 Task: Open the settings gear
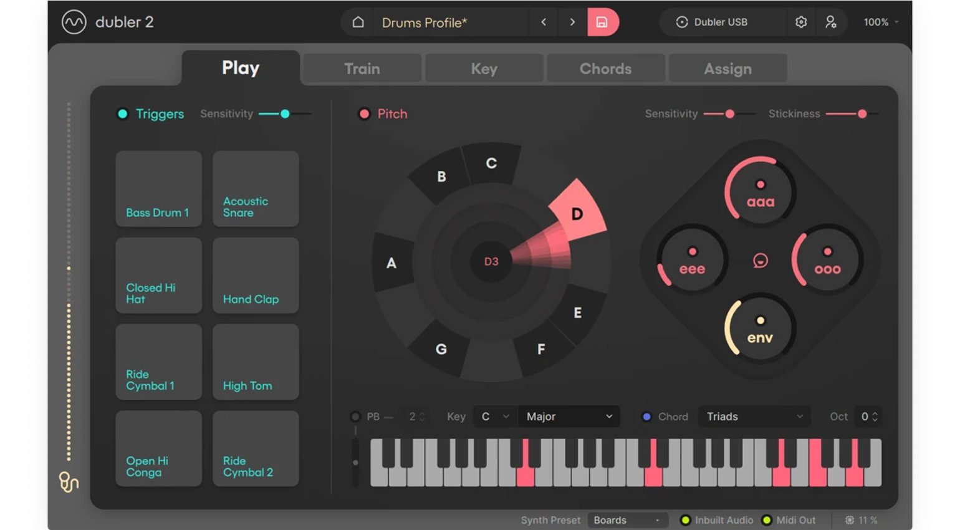click(801, 22)
